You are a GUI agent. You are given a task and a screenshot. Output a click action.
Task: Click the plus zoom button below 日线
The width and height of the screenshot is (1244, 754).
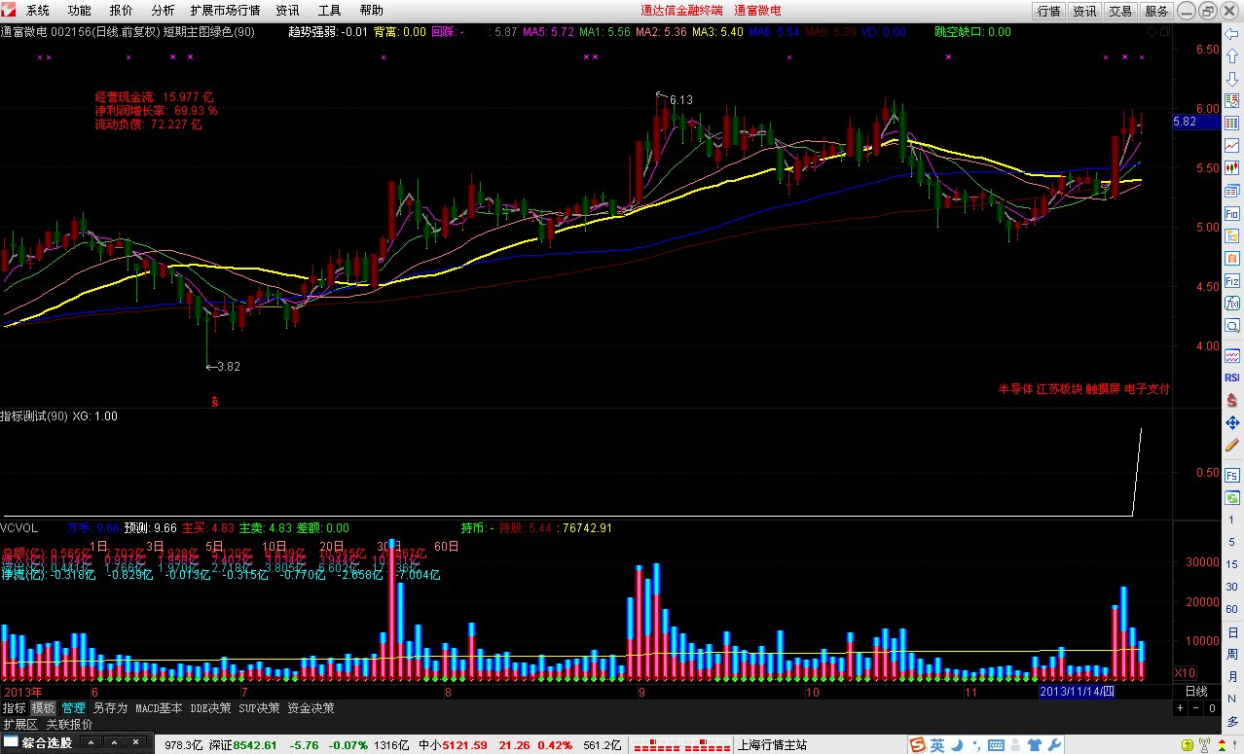pyautogui.click(x=1181, y=708)
